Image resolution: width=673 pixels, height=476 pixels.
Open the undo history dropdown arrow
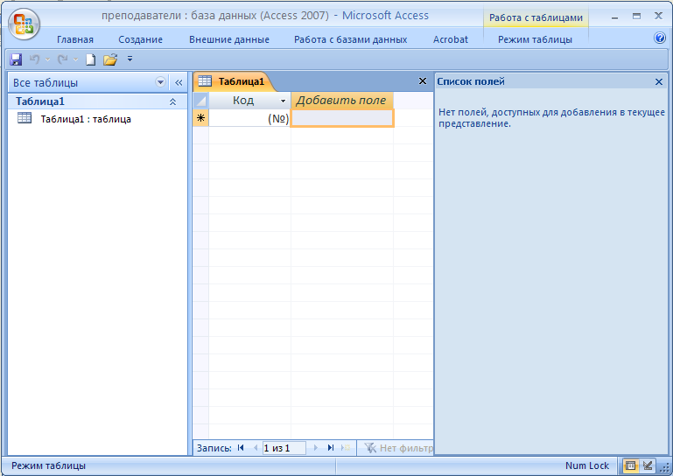point(47,59)
